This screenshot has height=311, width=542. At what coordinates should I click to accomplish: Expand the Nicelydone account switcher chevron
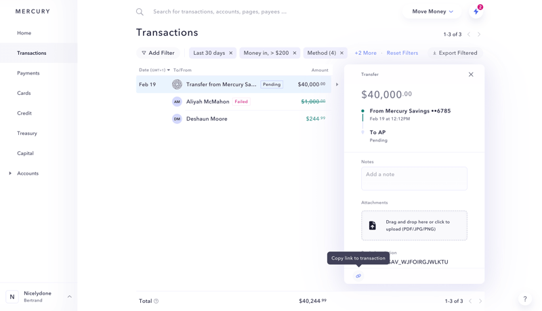pos(70,297)
